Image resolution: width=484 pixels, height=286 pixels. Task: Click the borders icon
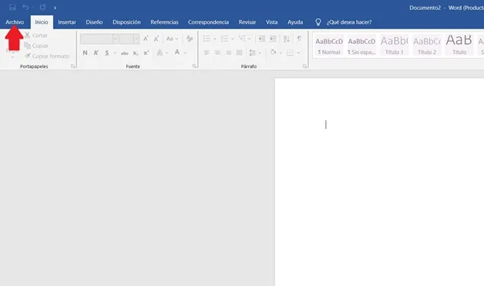coord(290,53)
